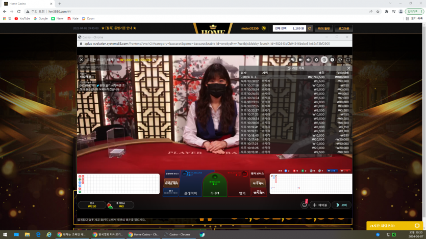The width and height of the screenshot is (426, 239).
Task: Open the multi-table icon beside add table
Action: (304, 205)
